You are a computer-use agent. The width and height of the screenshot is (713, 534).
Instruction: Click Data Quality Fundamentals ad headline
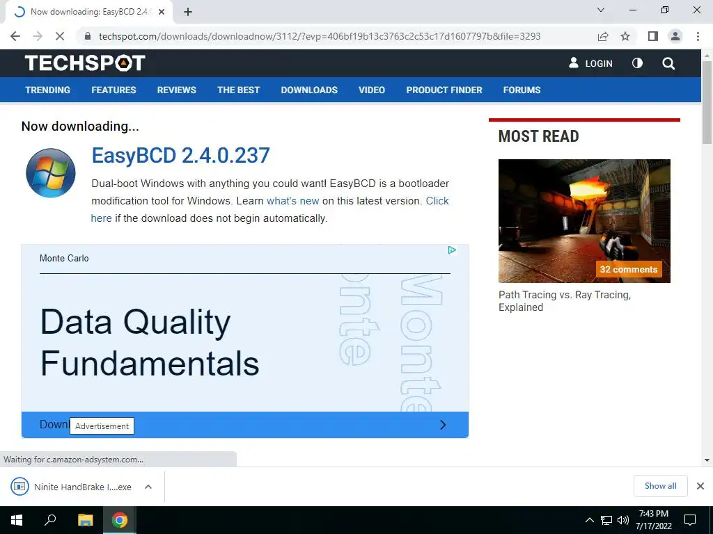[150, 343]
